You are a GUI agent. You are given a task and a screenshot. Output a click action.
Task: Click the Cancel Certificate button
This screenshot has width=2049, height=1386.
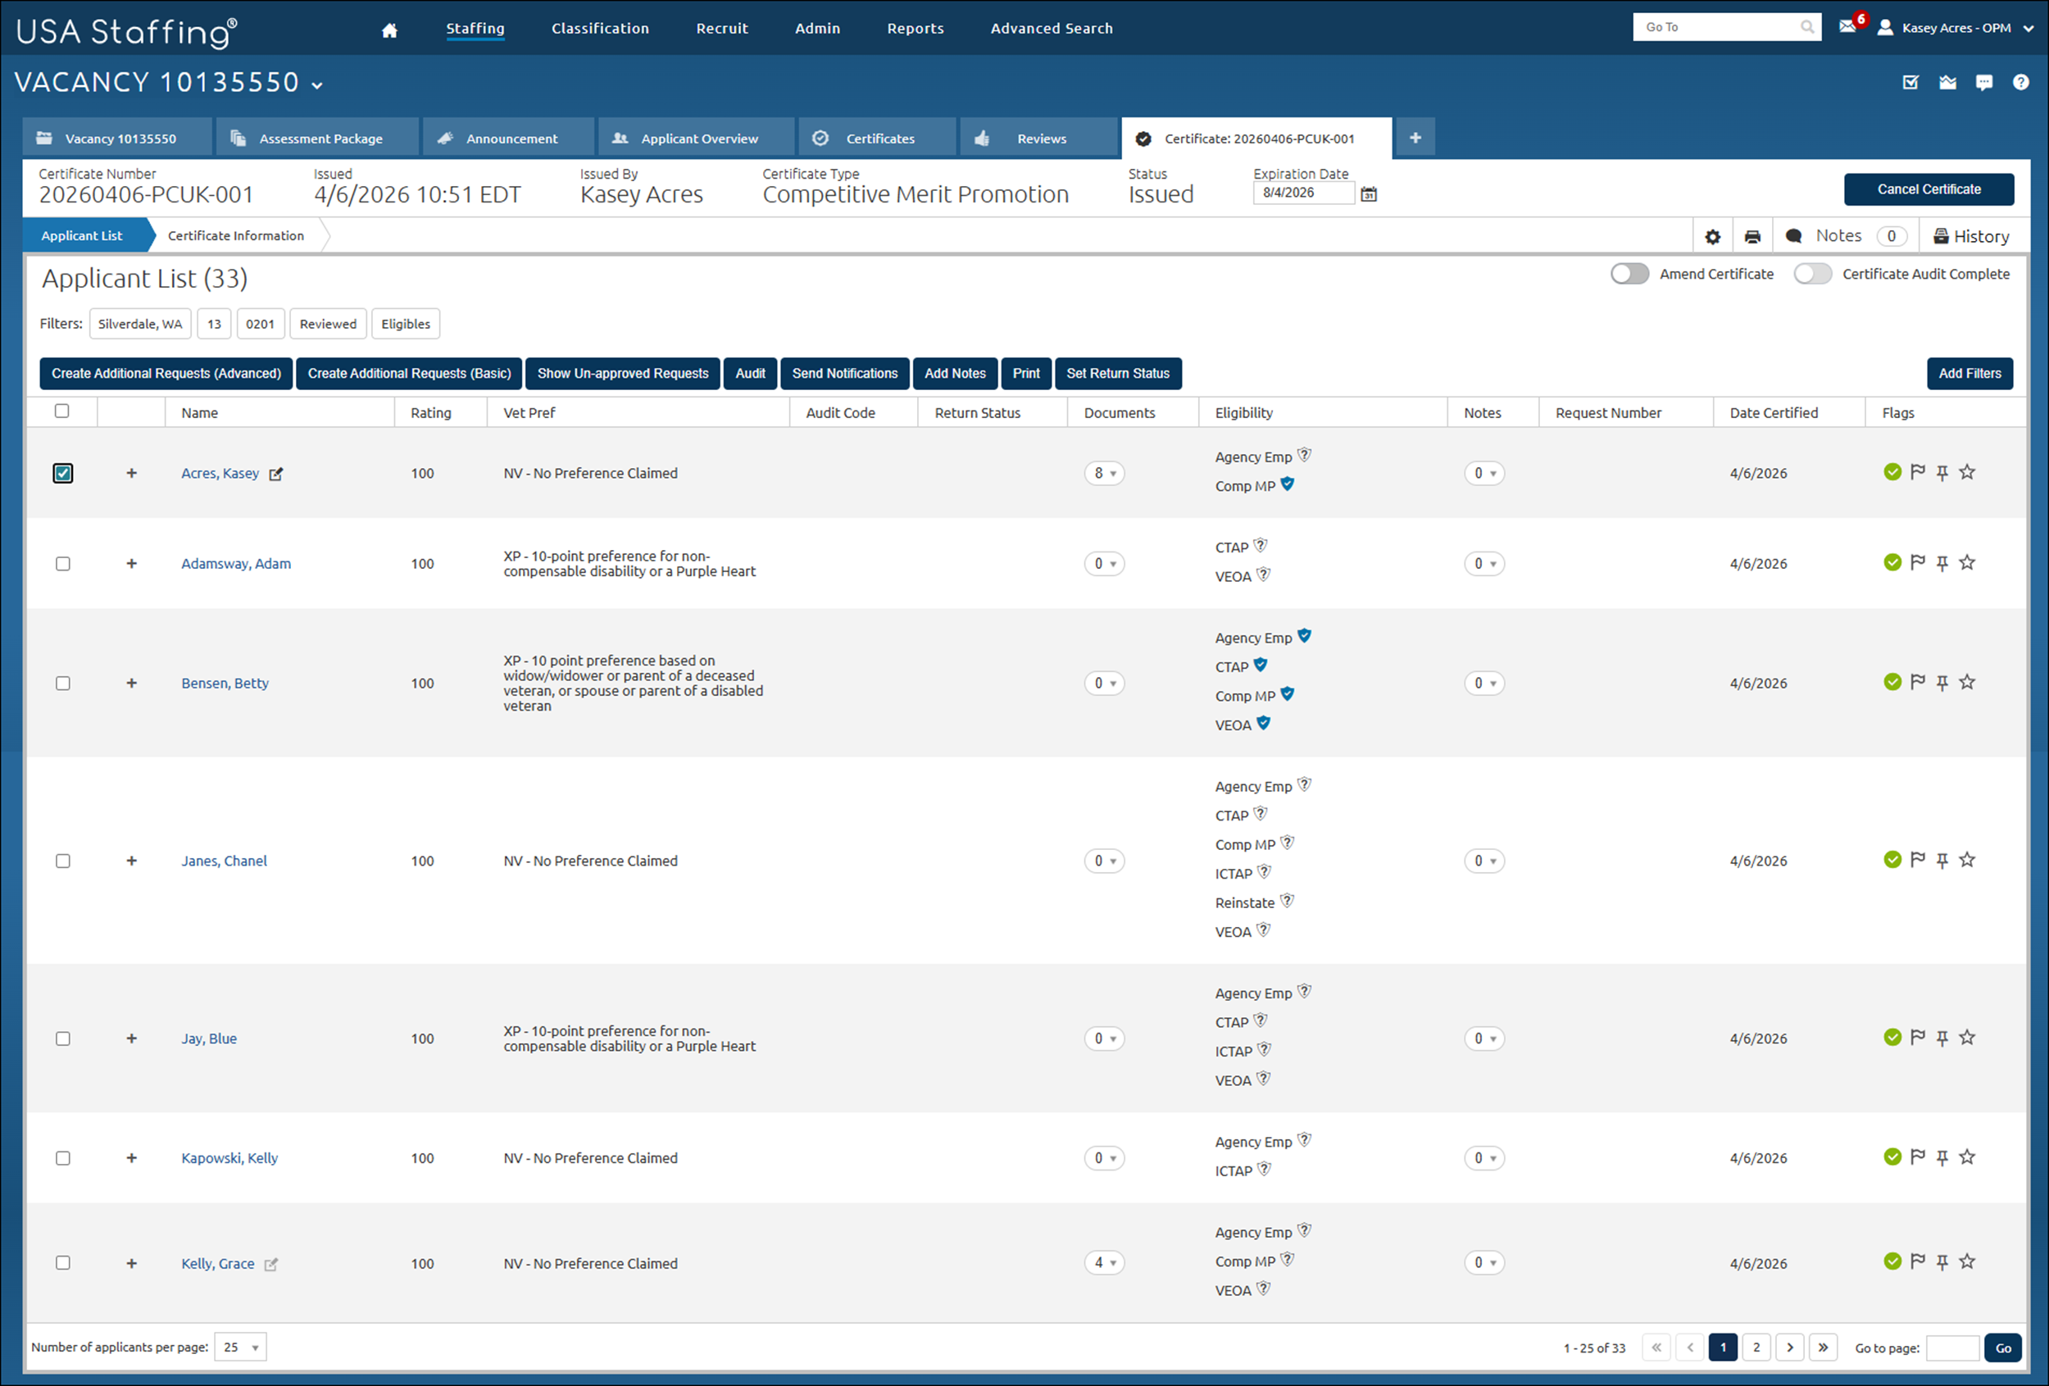click(1929, 189)
